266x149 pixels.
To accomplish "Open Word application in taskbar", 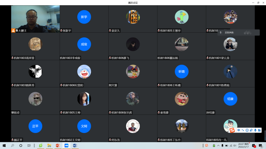I will click(76, 145).
